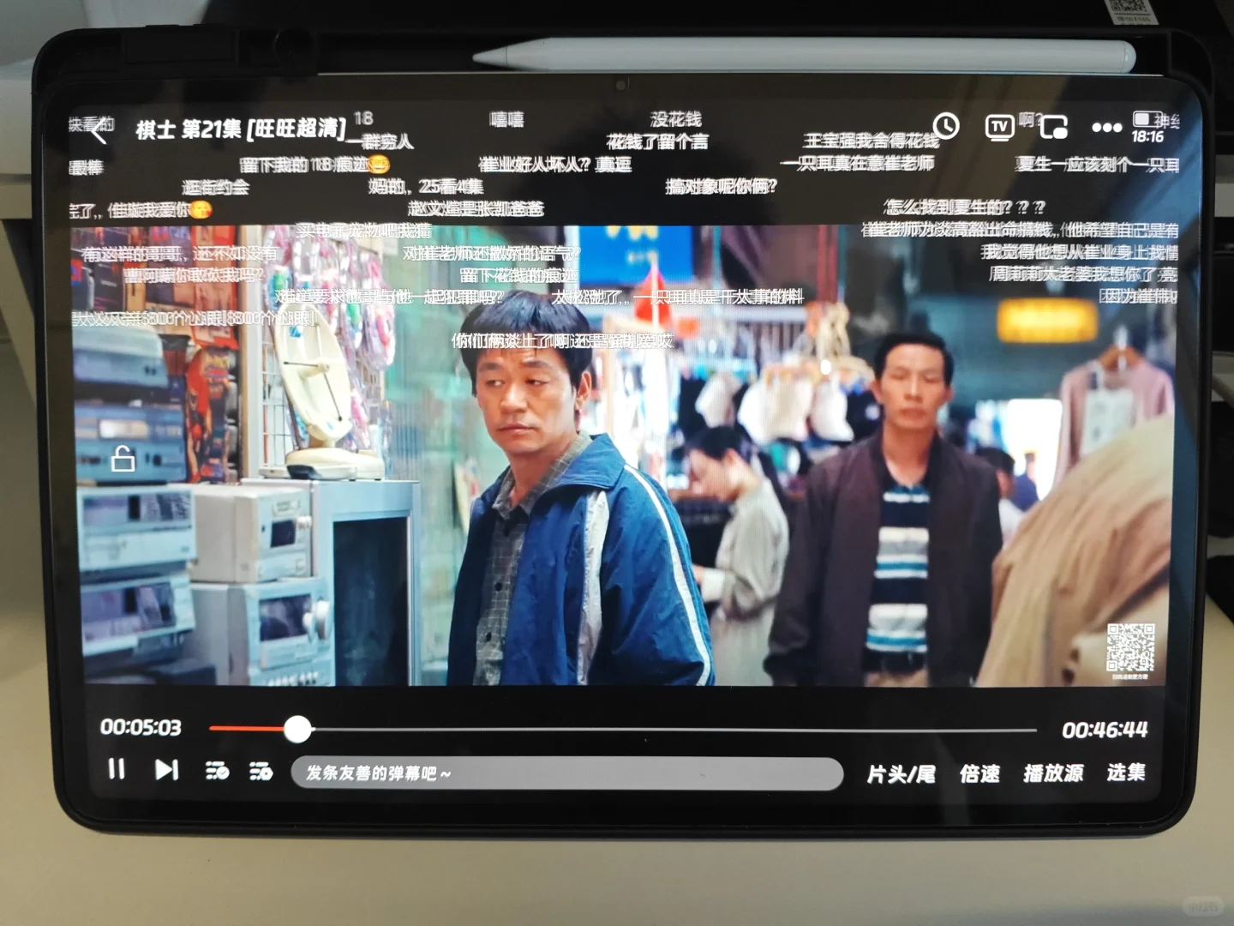Click the playback progress slider knob

297,729
